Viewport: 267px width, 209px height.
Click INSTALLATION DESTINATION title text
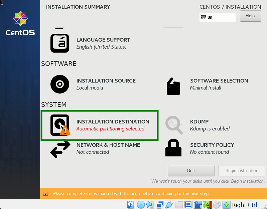(x=113, y=121)
